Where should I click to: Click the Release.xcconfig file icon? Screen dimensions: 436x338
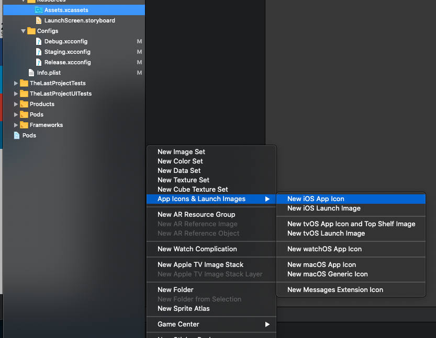tap(39, 63)
